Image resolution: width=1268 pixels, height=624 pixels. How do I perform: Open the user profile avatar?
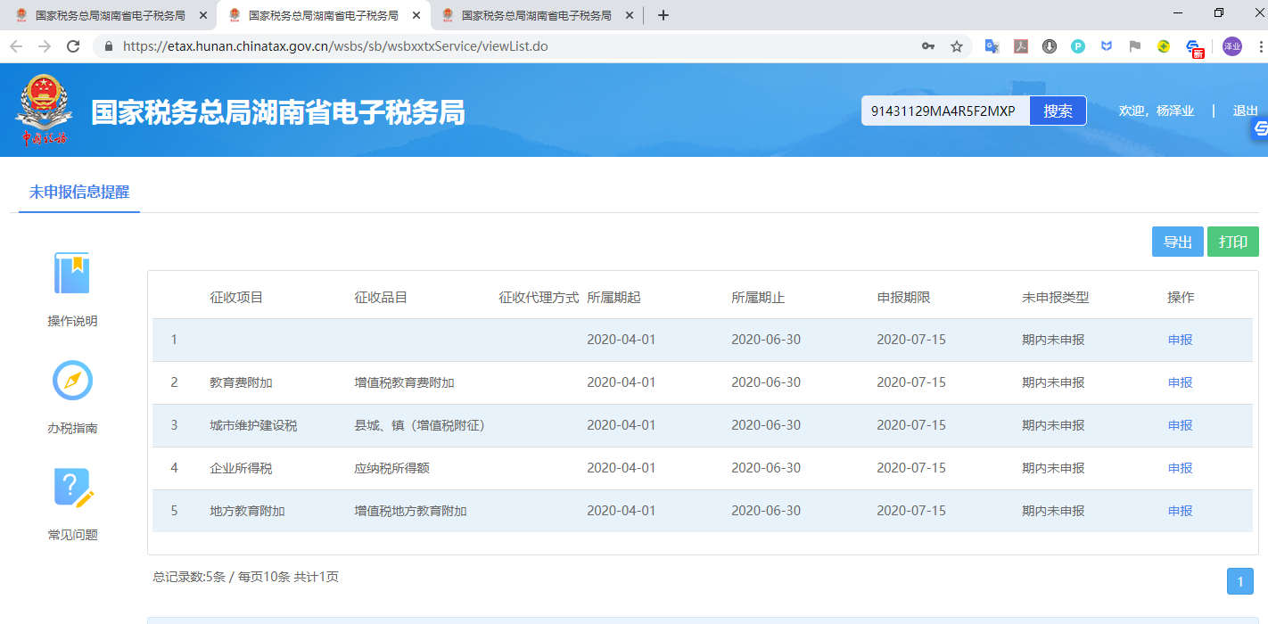(x=1231, y=46)
